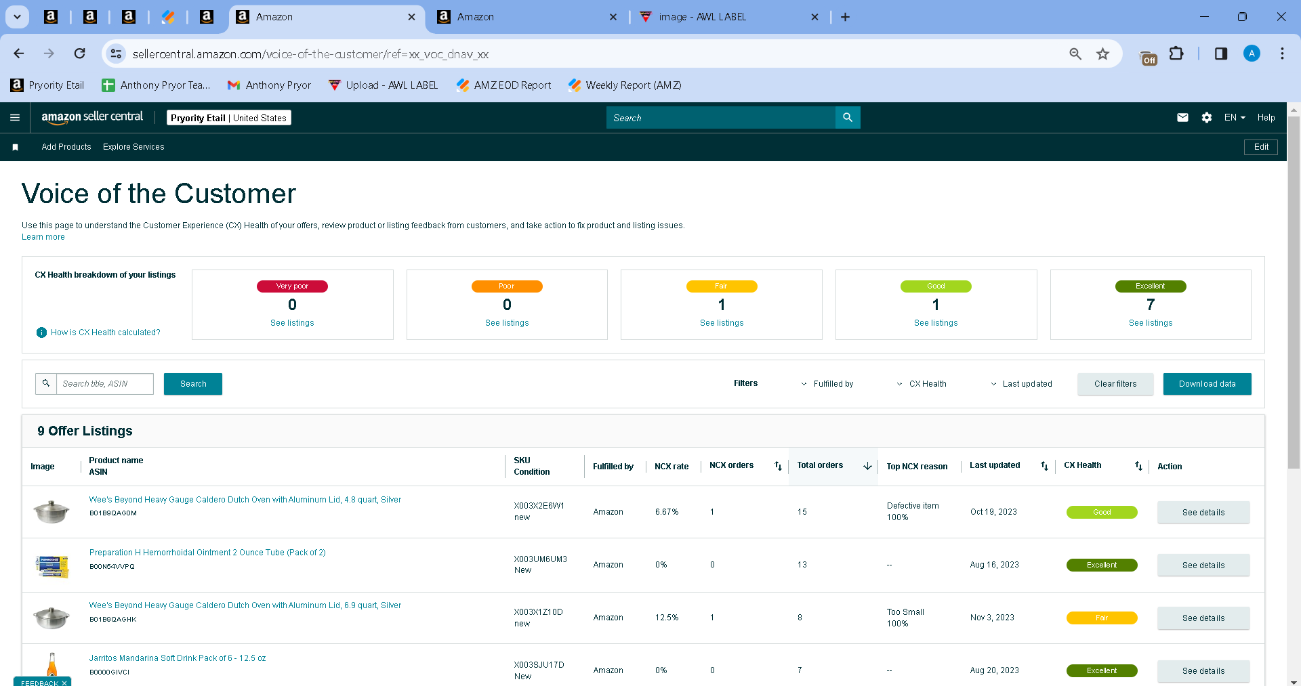Click the magnifier button in the top search bar

point(848,118)
